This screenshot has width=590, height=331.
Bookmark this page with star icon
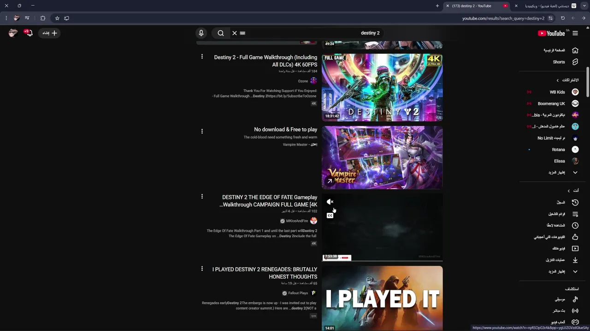[57, 18]
